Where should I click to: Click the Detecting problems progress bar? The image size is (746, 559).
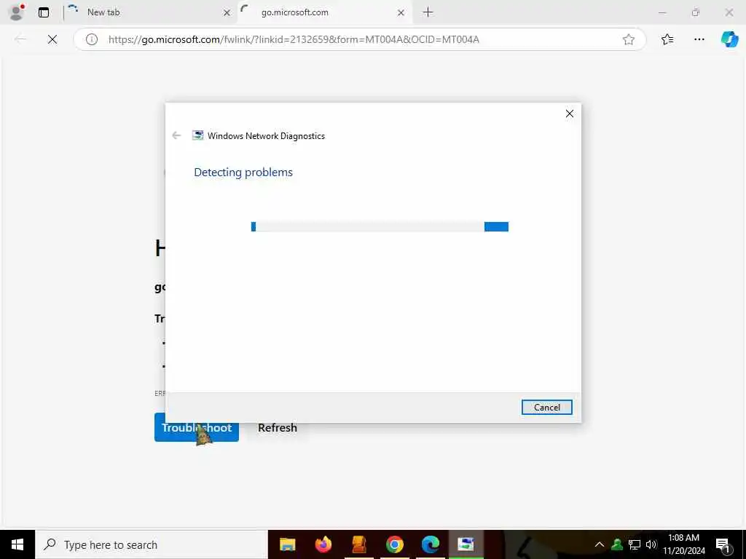380,227
